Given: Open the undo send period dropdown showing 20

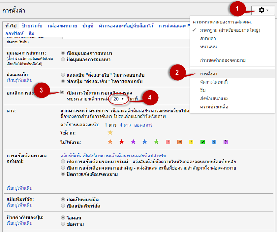Looking at the screenshot, I should coord(118,99).
